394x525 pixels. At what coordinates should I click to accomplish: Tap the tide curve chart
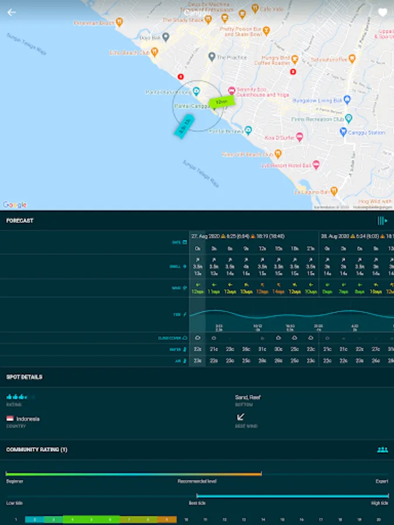point(291,315)
